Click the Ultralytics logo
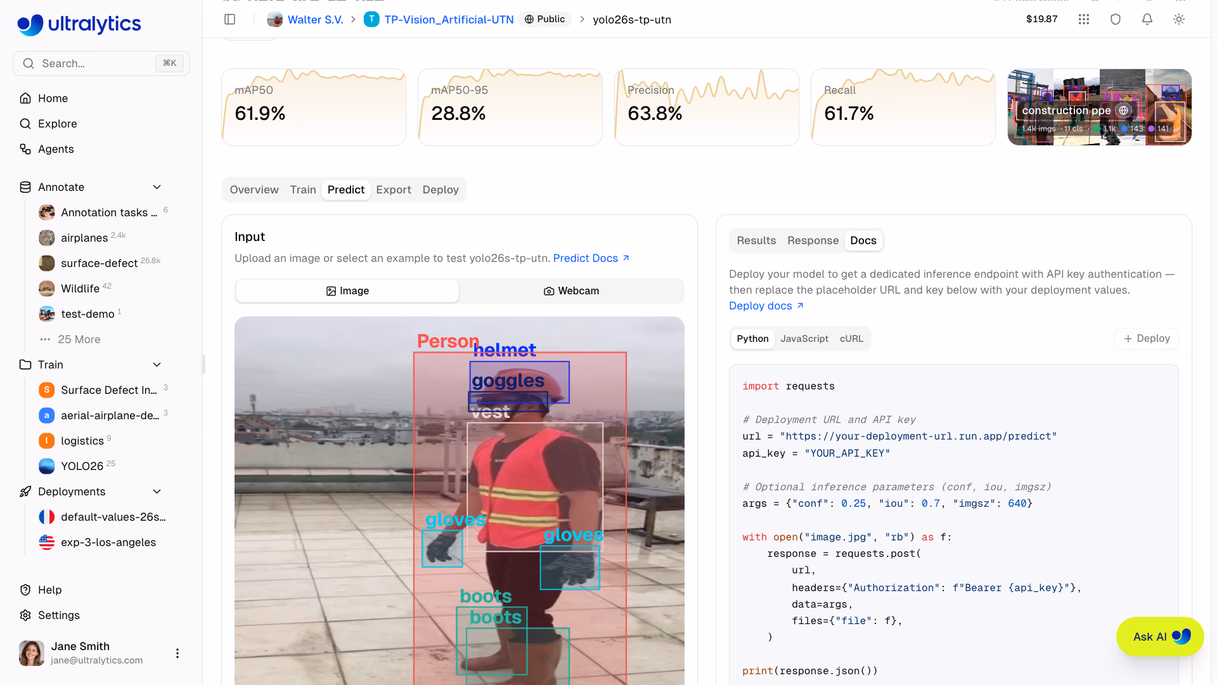 (79, 24)
